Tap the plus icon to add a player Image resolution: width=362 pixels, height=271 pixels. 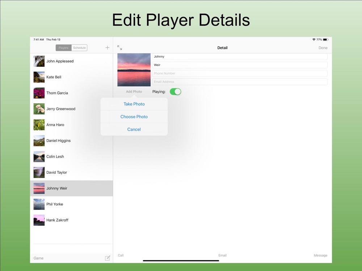point(108,48)
